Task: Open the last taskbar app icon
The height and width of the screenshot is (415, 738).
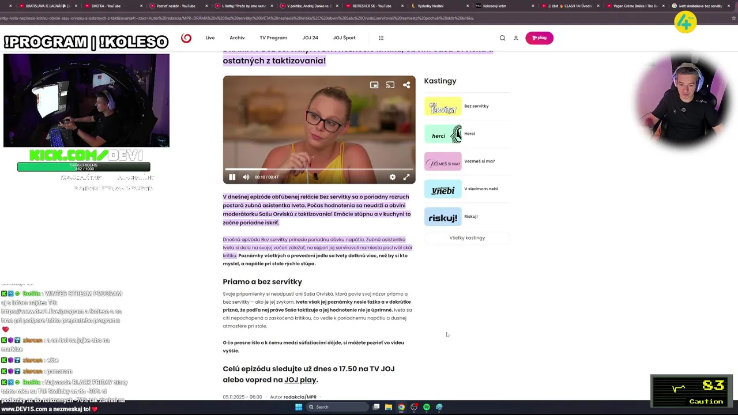Action: click(439, 407)
